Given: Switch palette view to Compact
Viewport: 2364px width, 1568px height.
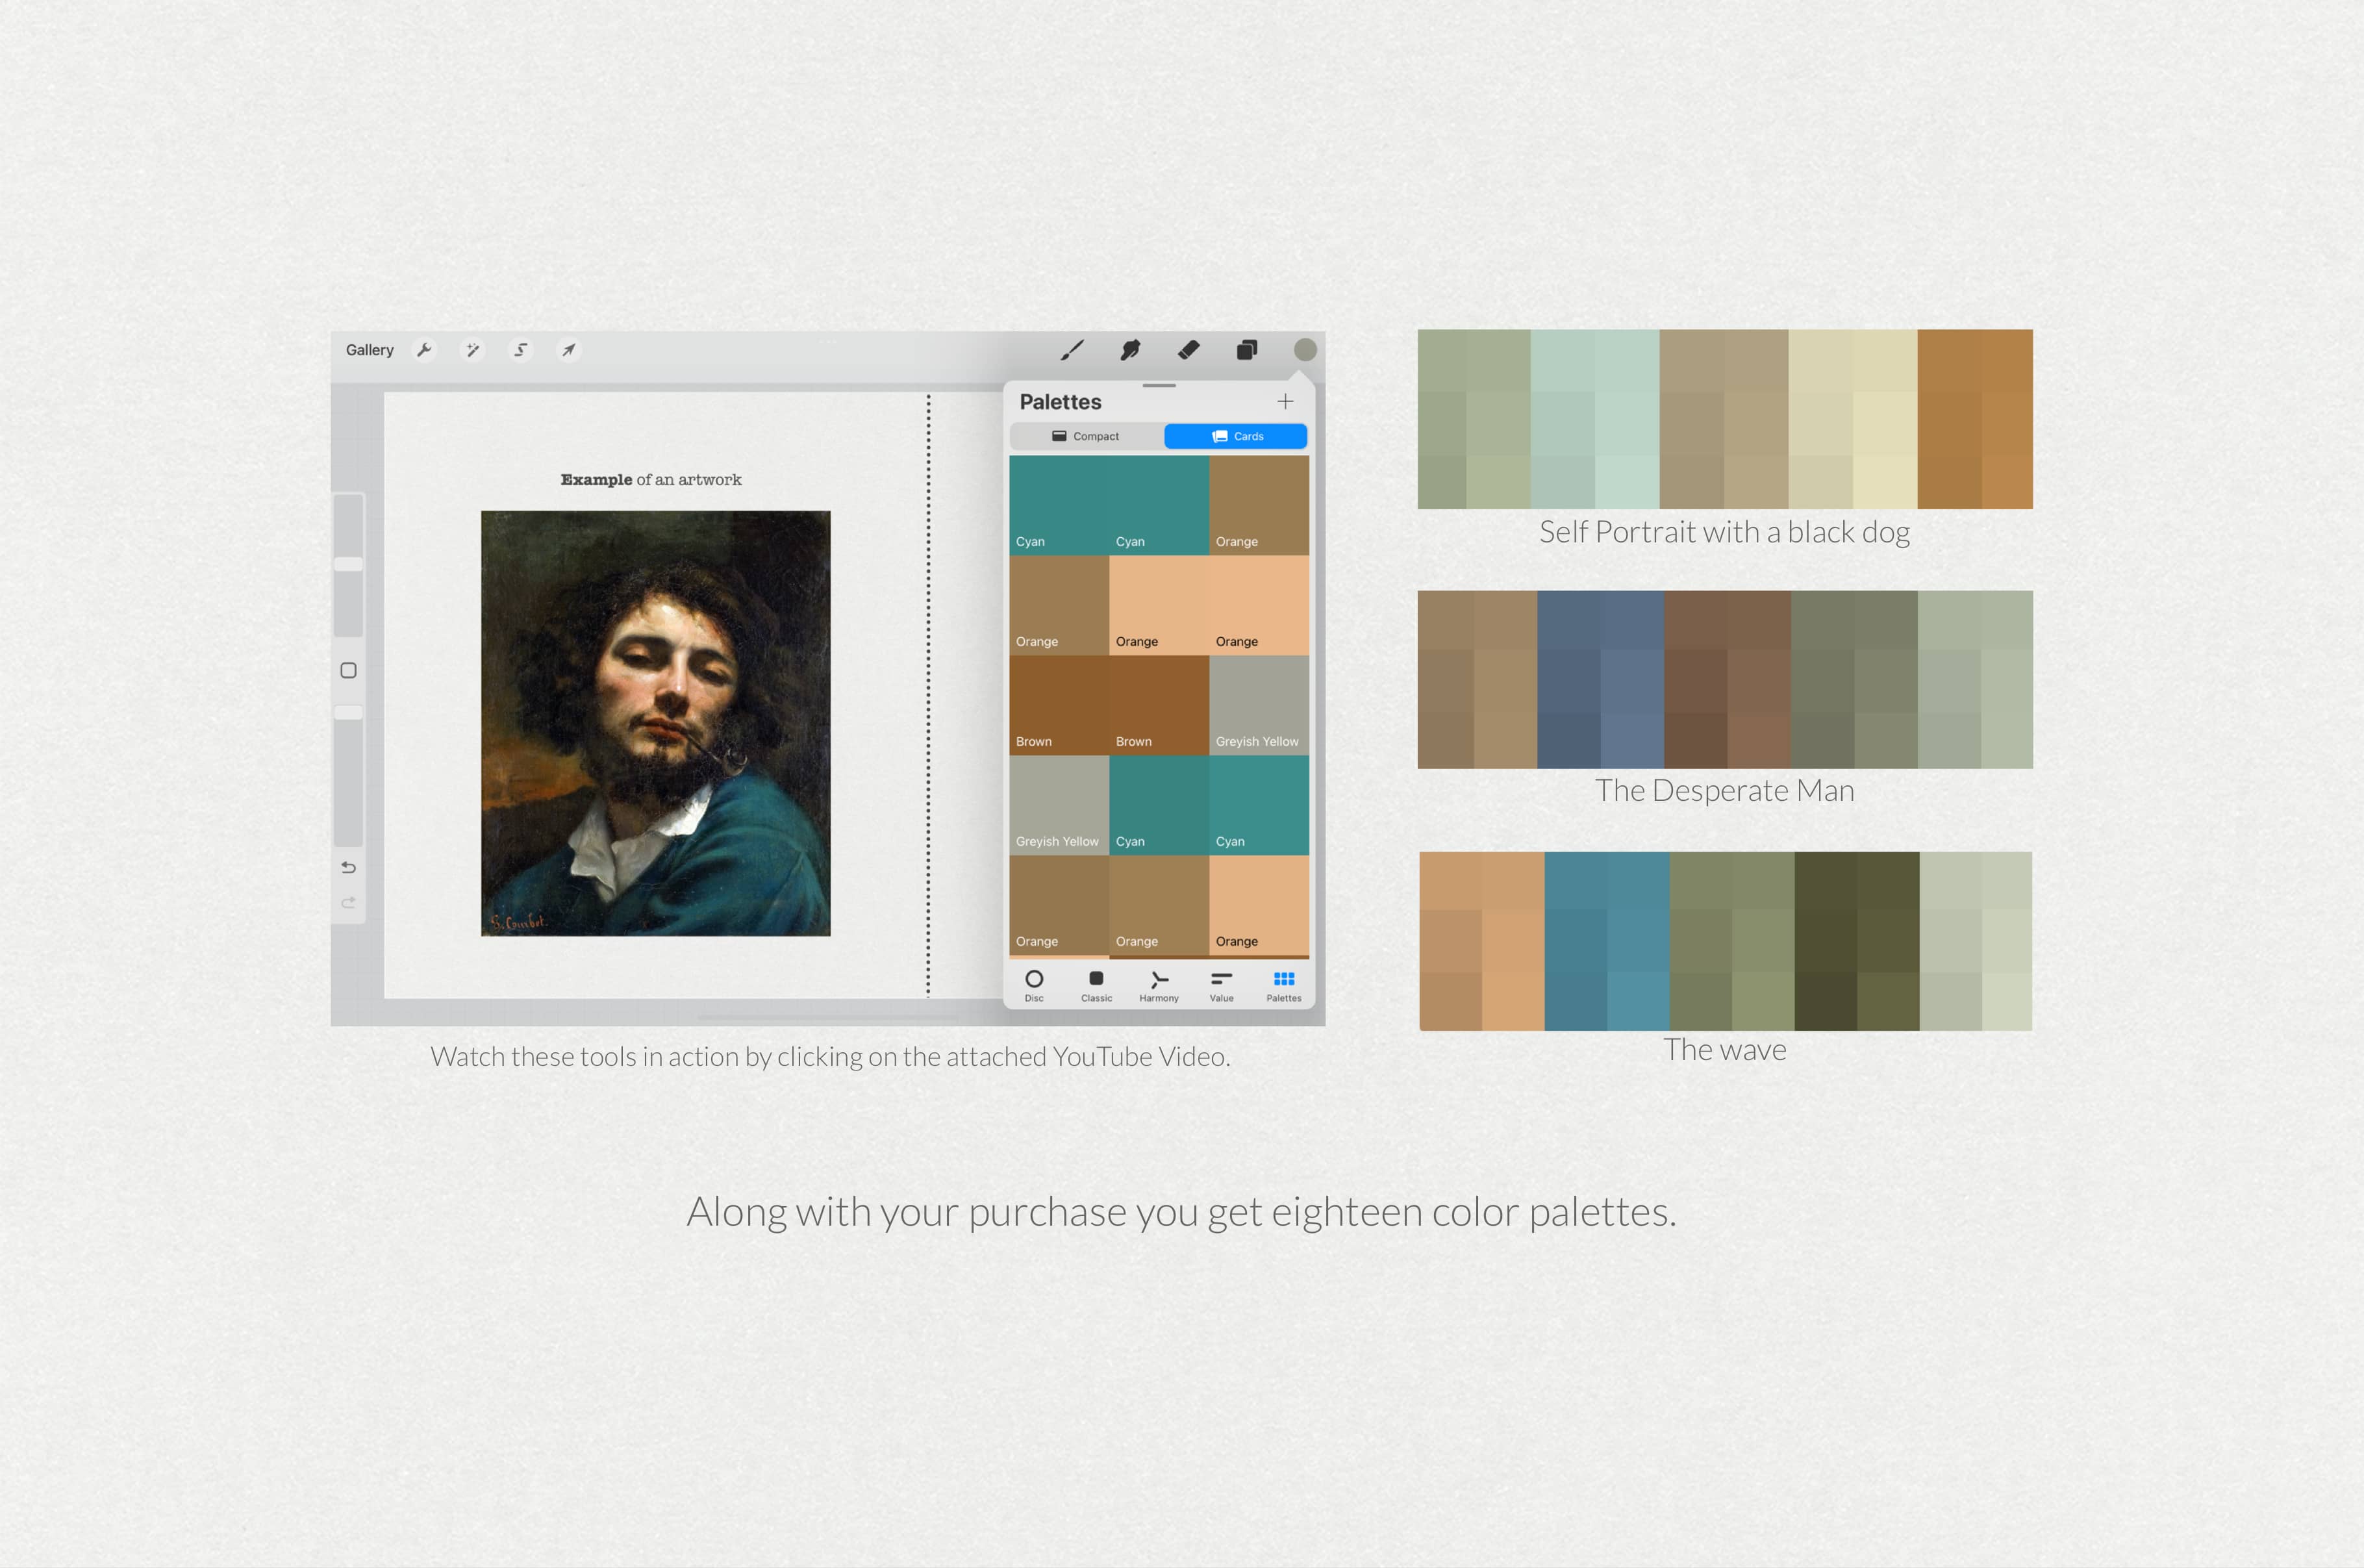Looking at the screenshot, I should pyautogui.click(x=1085, y=436).
